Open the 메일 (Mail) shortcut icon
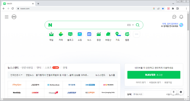This screenshot has width=190, height=101. point(51,34)
